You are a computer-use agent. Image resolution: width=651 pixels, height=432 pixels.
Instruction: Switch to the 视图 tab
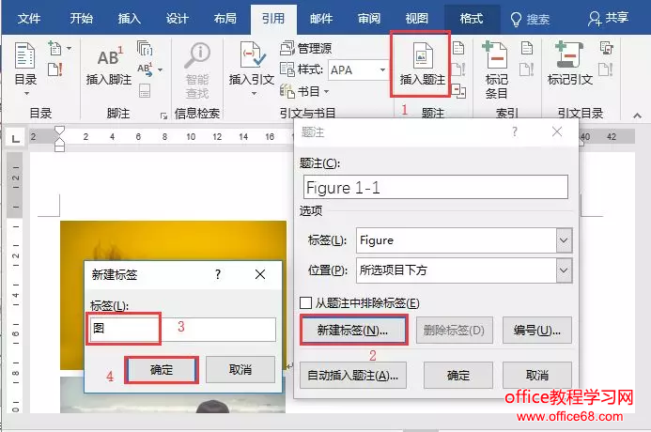(x=416, y=19)
